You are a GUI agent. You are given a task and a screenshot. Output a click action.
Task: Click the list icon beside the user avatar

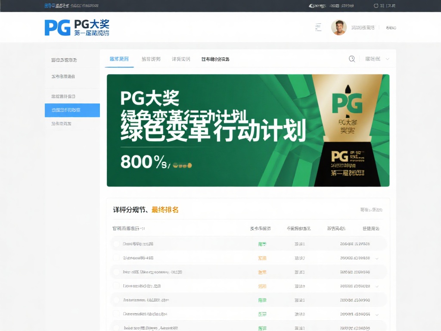318,27
